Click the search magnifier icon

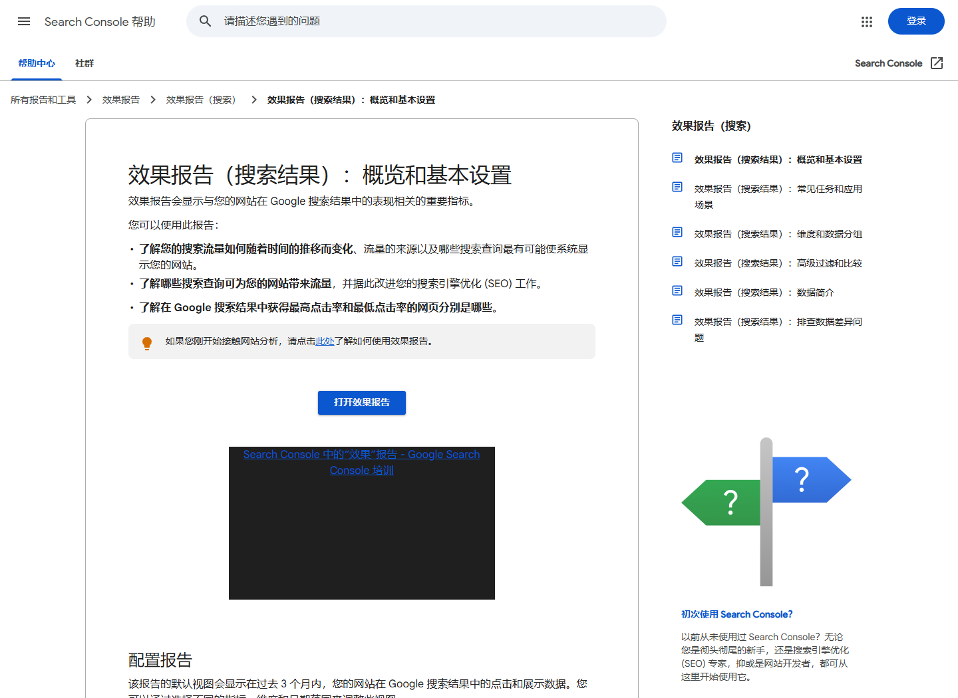[x=206, y=21]
